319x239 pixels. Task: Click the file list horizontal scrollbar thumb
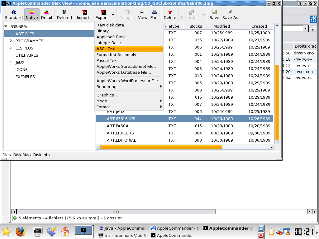coord(161,147)
